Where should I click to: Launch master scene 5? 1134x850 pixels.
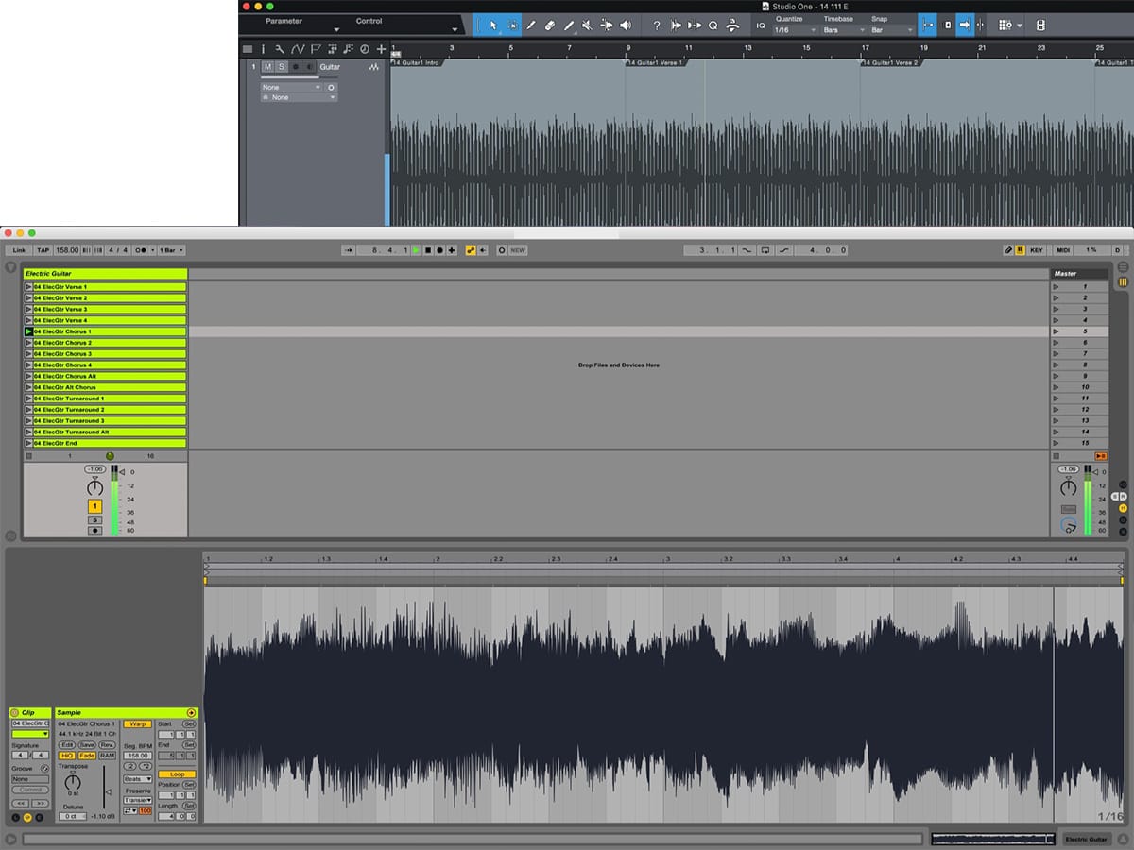[x=1057, y=331]
